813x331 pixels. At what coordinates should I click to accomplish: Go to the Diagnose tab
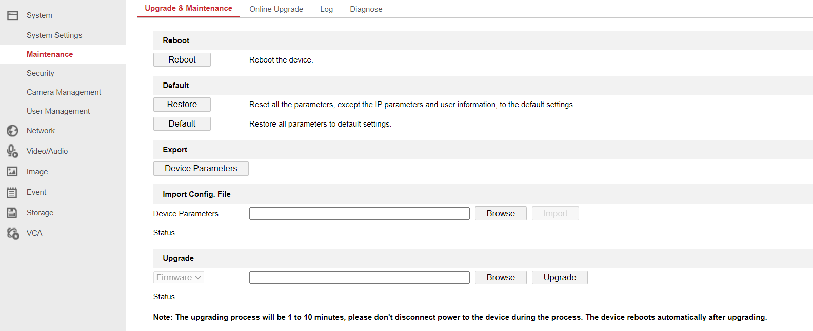(366, 9)
